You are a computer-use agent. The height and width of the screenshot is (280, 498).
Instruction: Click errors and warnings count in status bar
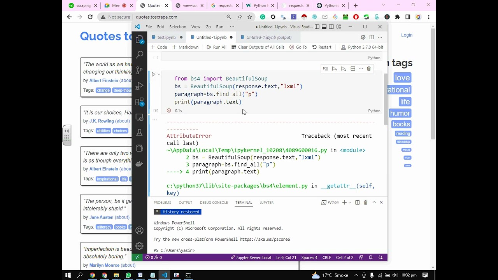coord(154,257)
